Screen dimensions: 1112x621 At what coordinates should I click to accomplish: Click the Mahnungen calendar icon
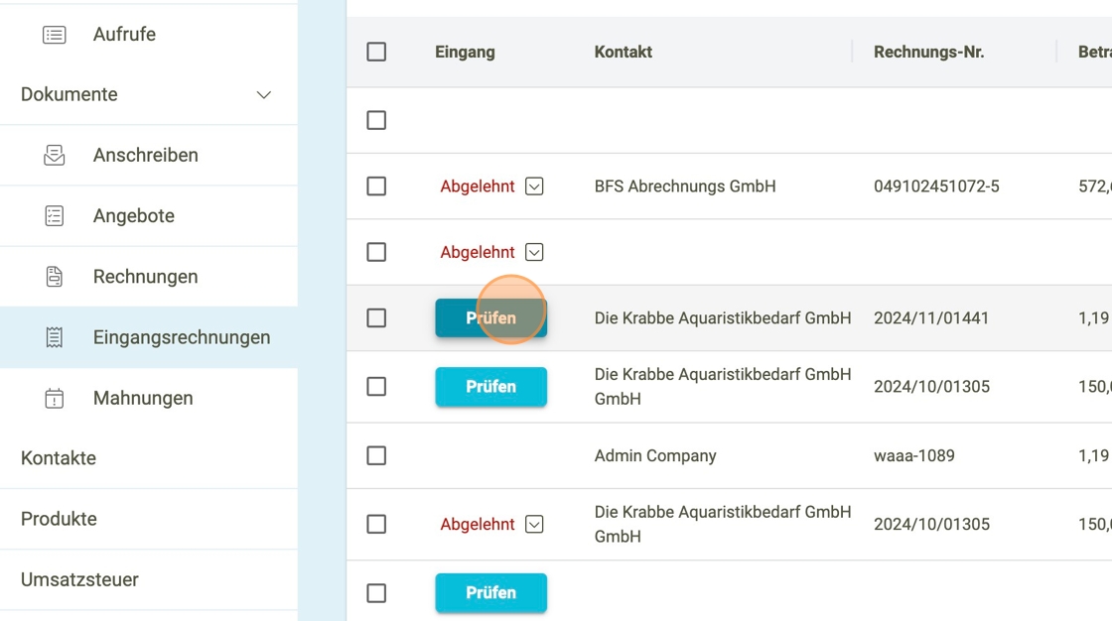coord(55,399)
